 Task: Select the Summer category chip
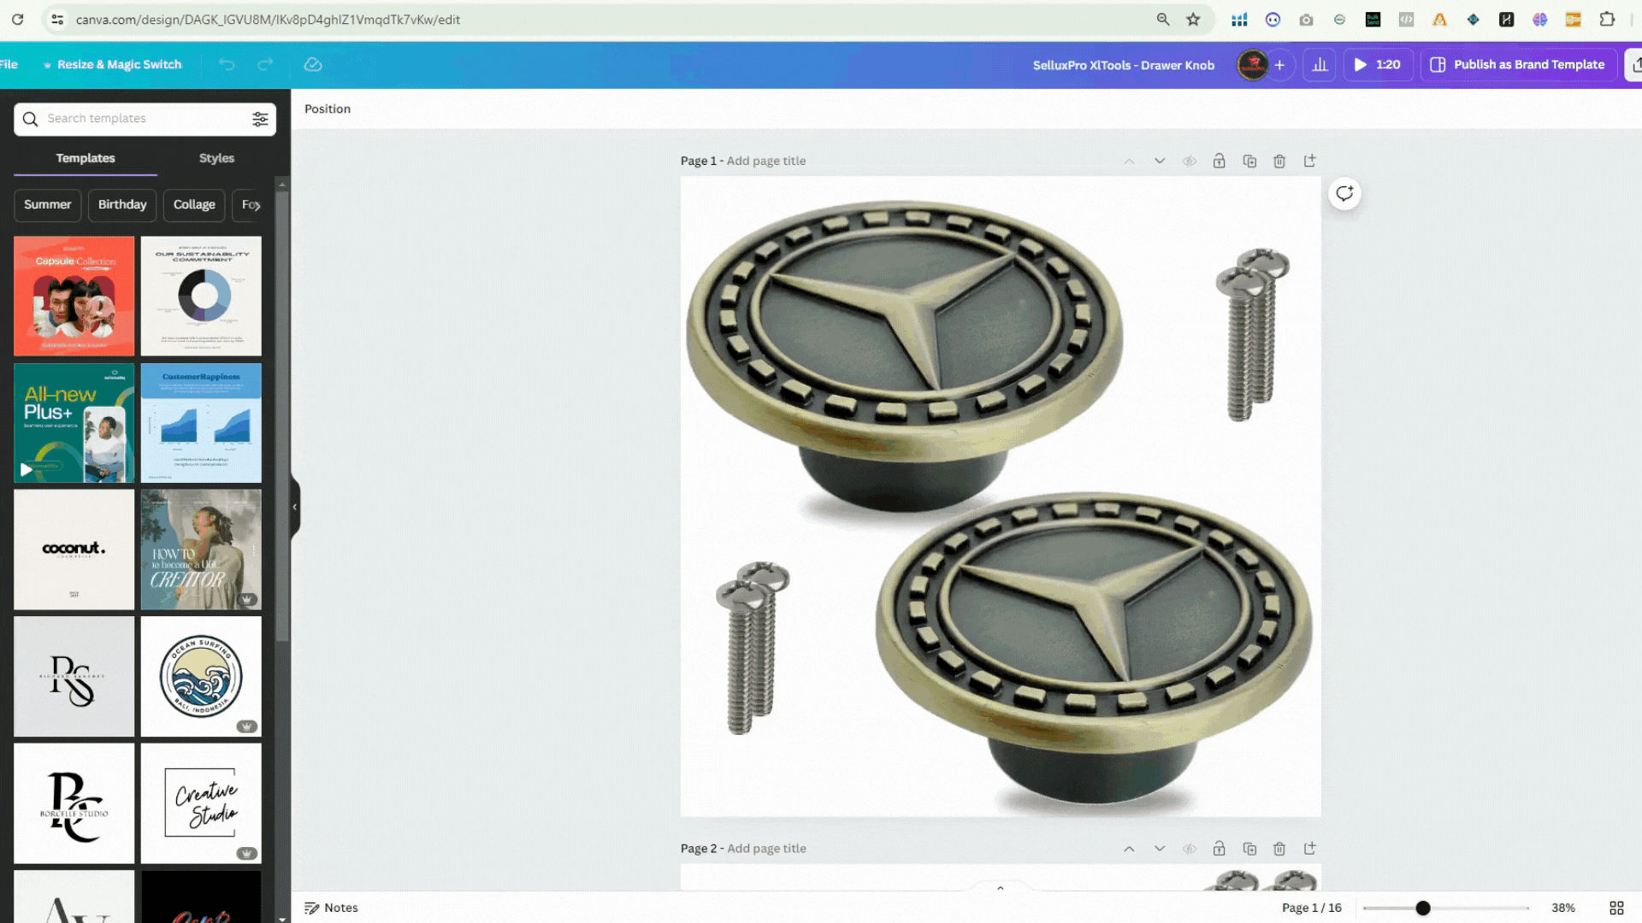click(x=48, y=205)
